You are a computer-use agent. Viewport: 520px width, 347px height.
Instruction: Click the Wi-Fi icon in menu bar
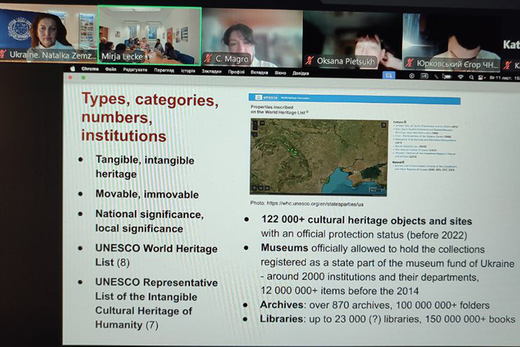(x=460, y=76)
